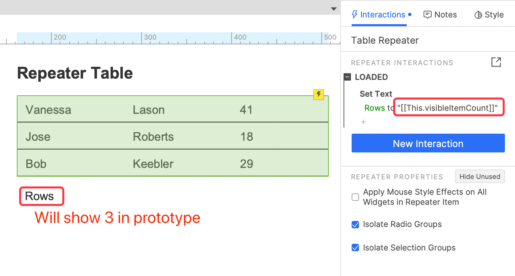Viewport: 515px width, 276px height.
Task: Uncheck Isolate Radio Groups
Action: click(x=355, y=225)
